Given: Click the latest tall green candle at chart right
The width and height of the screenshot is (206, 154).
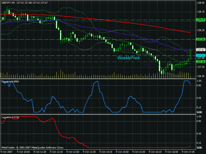Looking at the screenshot, I should (x=191, y=55).
